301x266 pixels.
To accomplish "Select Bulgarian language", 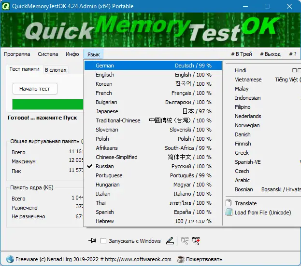I will [x=153, y=102].
